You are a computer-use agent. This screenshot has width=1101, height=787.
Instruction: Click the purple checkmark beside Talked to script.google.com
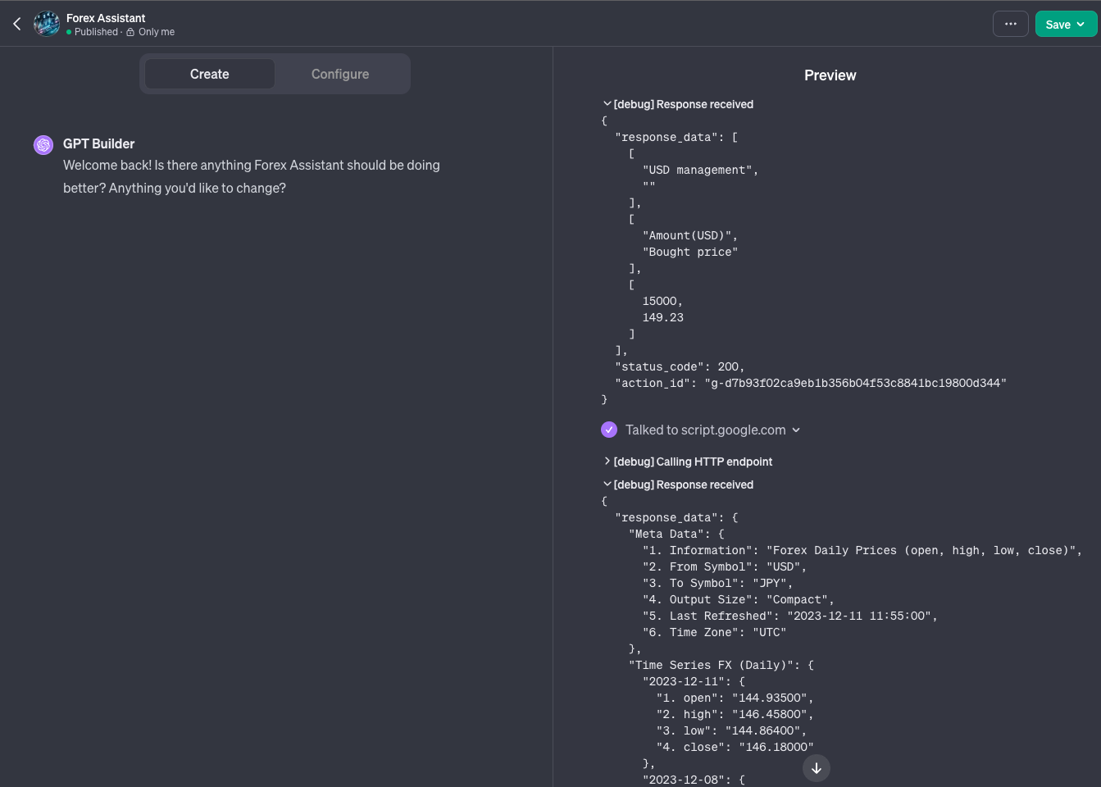[x=609, y=430]
